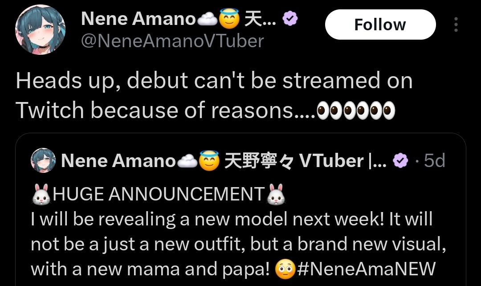Click the purple verified badge beside the top name
The width and height of the screenshot is (481, 286).
[x=290, y=18]
